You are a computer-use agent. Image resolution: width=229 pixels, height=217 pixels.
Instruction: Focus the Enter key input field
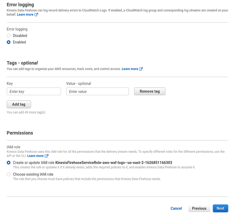point(34,91)
